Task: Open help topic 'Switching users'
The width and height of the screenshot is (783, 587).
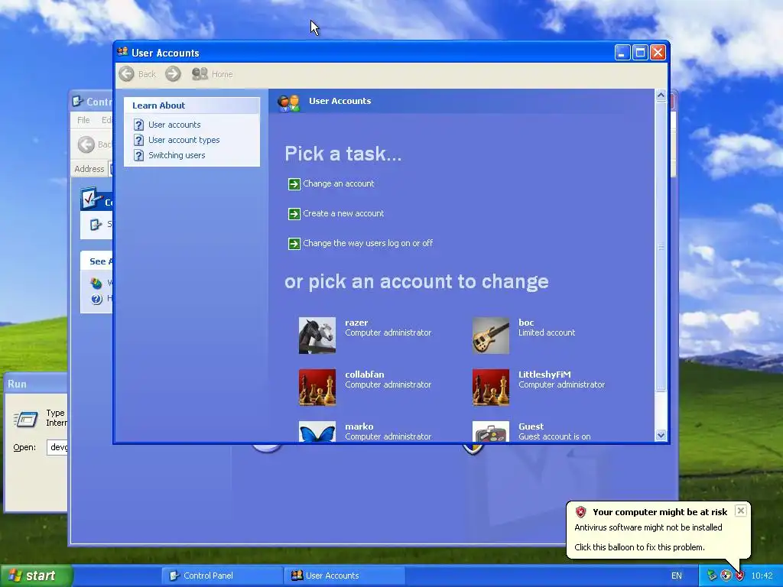Action: [177, 155]
